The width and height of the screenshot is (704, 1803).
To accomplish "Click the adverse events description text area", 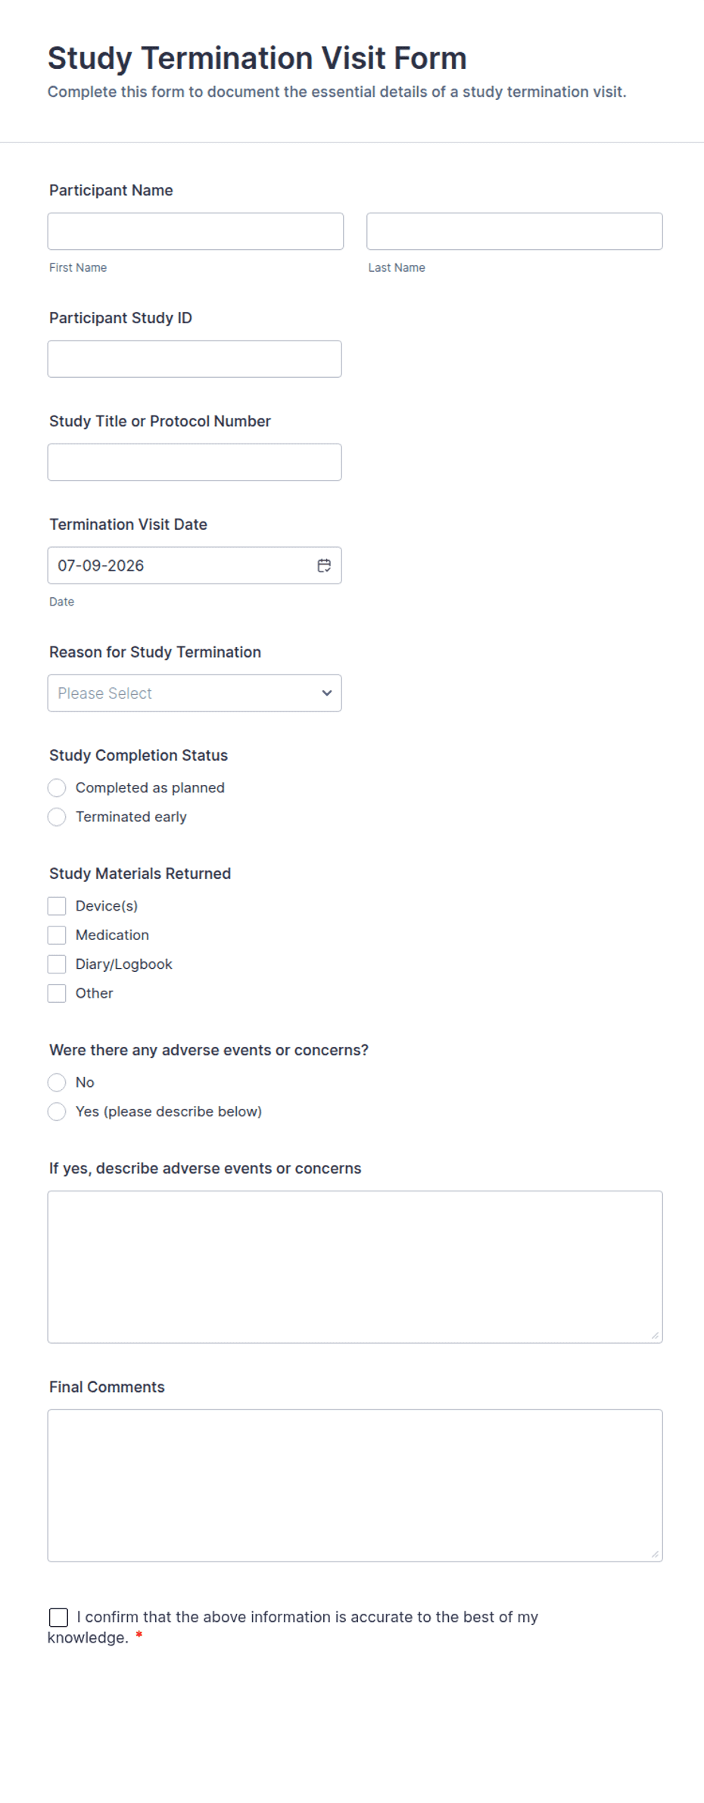I will point(355,1267).
